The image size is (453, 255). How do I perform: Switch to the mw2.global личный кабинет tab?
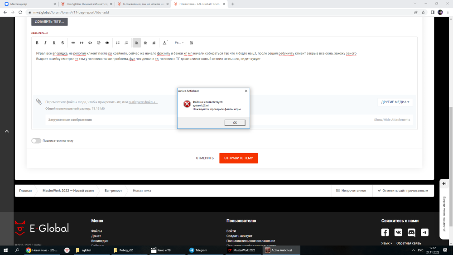pos(86,4)
